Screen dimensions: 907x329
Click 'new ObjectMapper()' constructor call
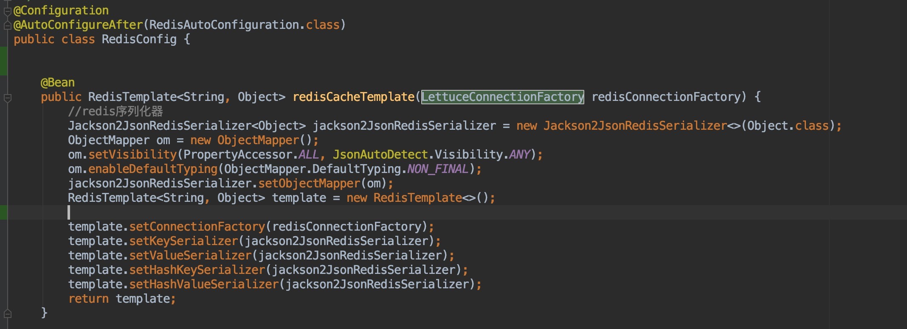click(x=251, y=140)
